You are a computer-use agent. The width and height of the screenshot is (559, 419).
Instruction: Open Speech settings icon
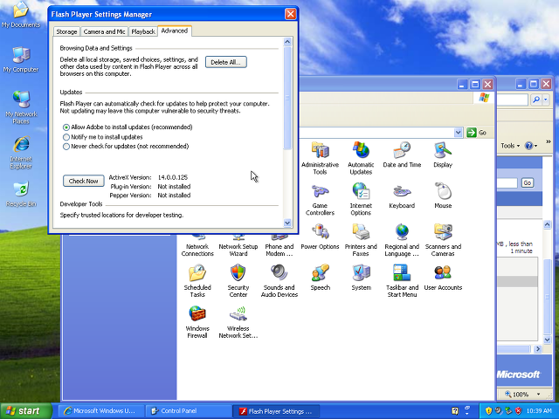[x=320, y=278]
